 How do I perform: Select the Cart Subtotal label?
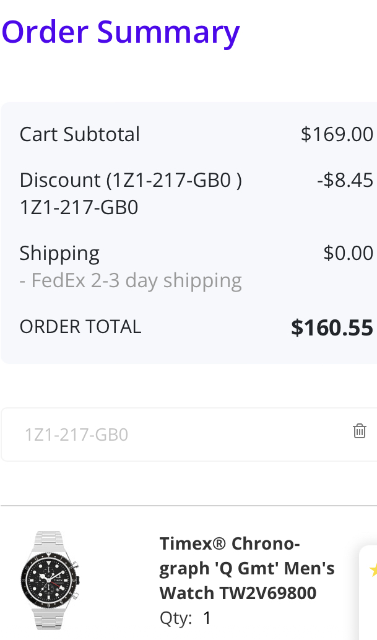pos(80,134)
